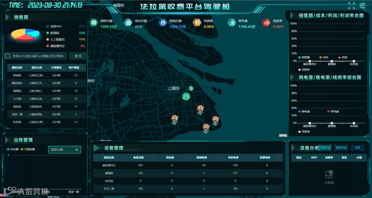This screenshot has height=198, width=372.
Task: Toggle 销售额 series in the profit chart legend
Action: (304, 57)
